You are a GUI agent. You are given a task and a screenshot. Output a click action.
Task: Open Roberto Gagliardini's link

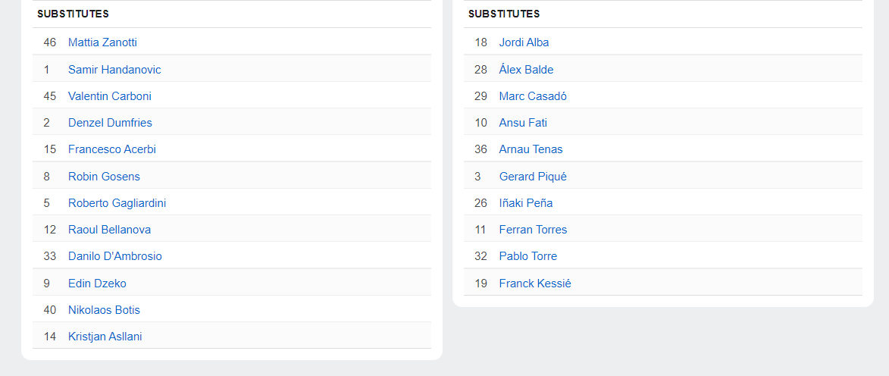(x=117, y=203)
